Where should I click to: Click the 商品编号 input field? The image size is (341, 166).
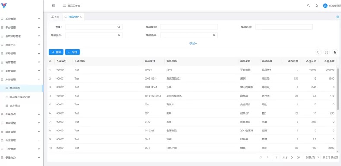pos(189,27)
